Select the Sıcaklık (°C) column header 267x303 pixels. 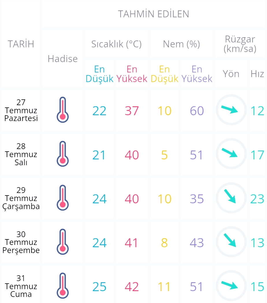click(x=116, y=44)
